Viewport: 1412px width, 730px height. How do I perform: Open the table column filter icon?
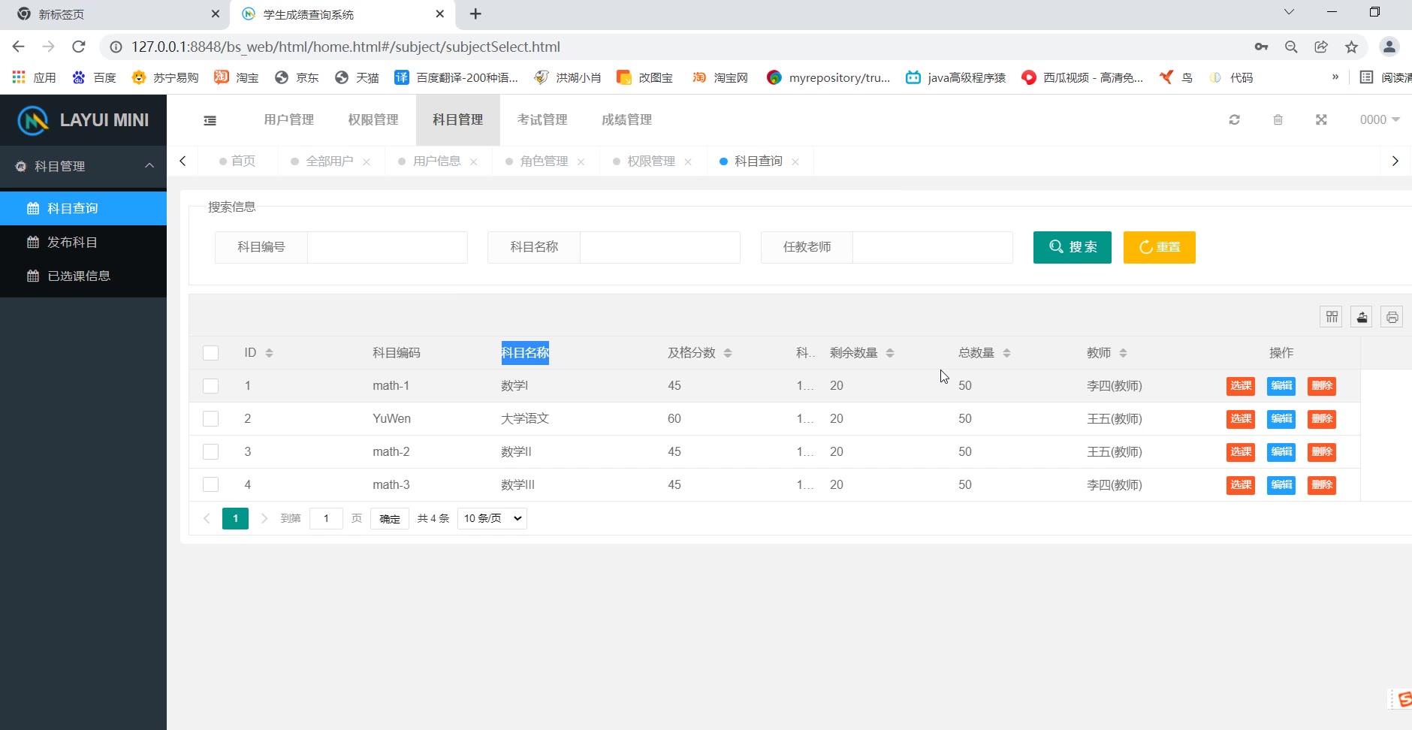coord(1332,317)
